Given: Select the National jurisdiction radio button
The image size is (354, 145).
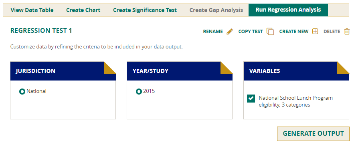Looking at the screenshot, I should click(x=22, y=92).
